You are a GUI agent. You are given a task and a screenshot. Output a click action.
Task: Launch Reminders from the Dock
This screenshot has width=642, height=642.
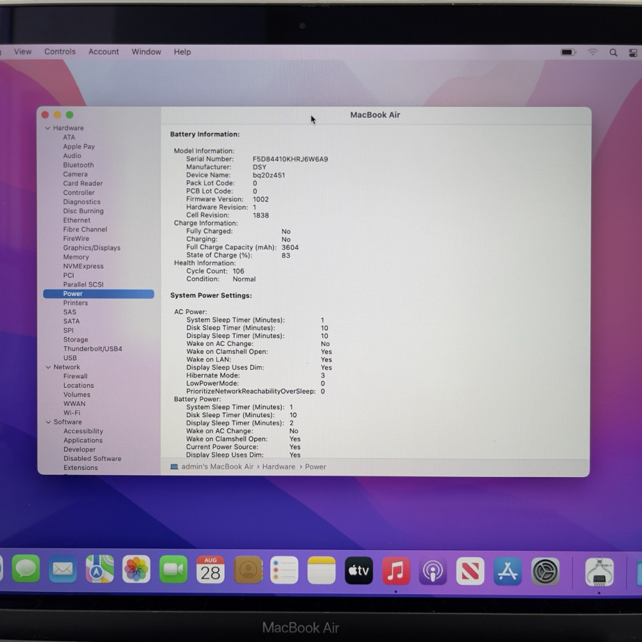pos(284,570)
